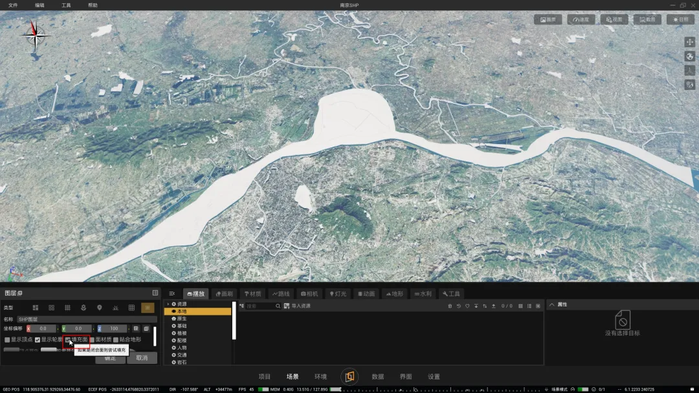
Task: Click the compass rose in the viewport
Action: [37, 35]
